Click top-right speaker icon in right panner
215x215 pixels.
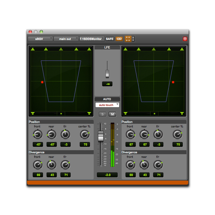tap(182, 49)
